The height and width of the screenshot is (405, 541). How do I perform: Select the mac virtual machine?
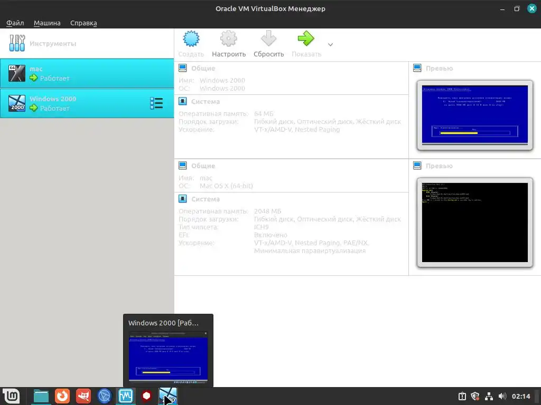click(x=87, y=73)
